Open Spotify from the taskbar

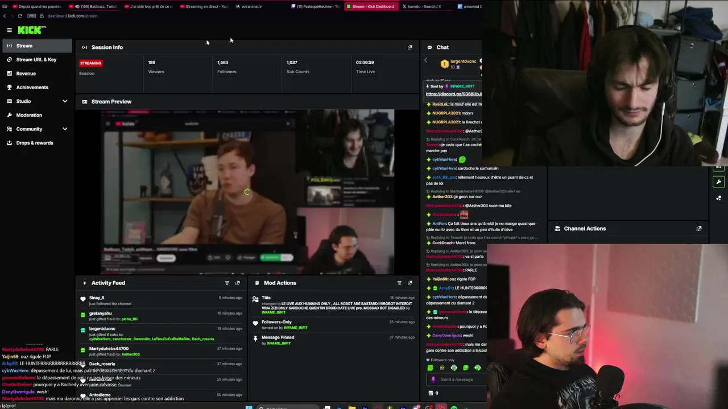click(x=454, y=407)
